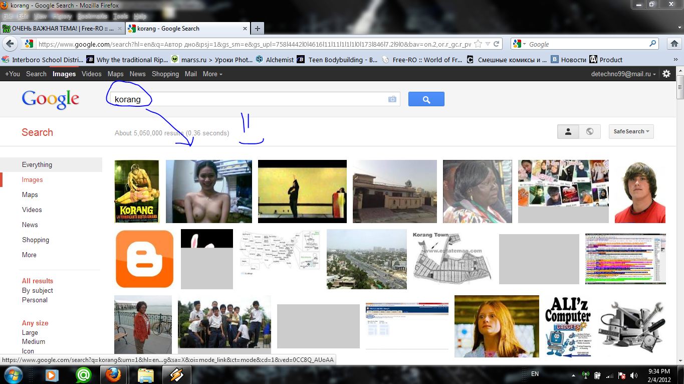Click the korang search input field
The width and height of the screenshot is (684, 384).
point(256,99)
